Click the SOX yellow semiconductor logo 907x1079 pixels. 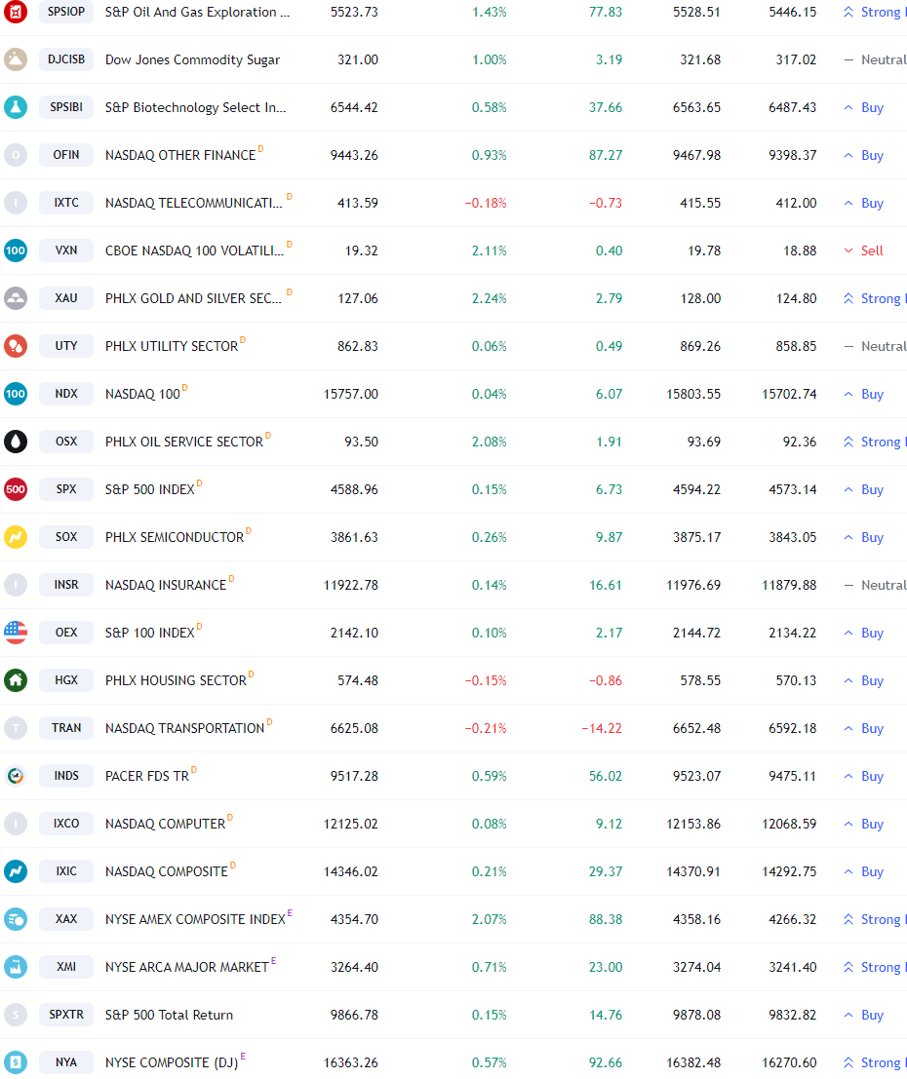(x=16, y=537)
